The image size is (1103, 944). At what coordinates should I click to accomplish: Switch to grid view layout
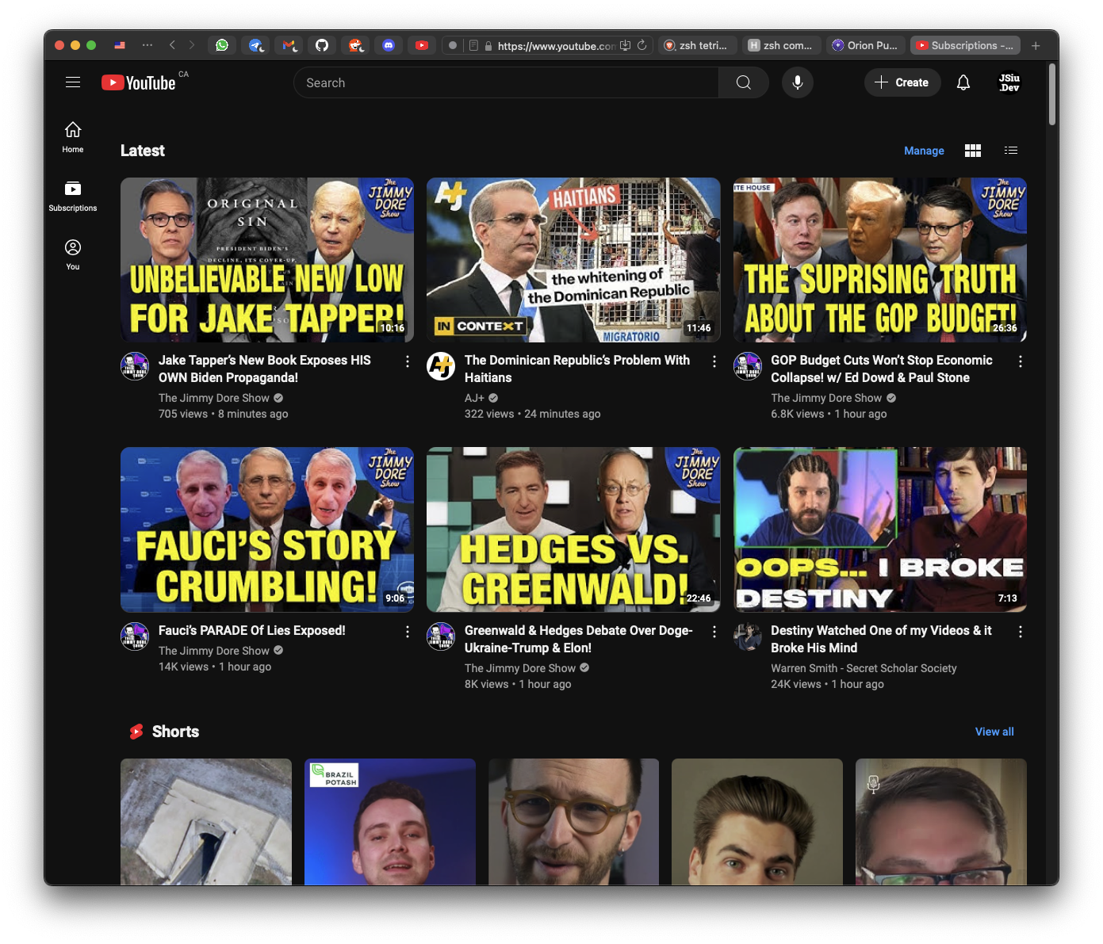[973, 150]
